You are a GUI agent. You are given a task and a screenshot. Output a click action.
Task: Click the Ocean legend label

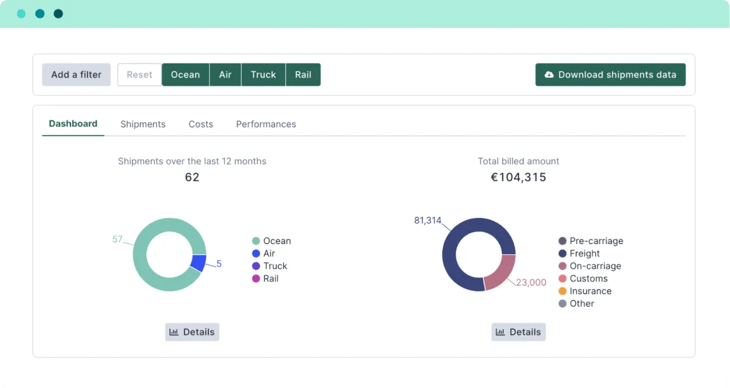coord(277,241)
